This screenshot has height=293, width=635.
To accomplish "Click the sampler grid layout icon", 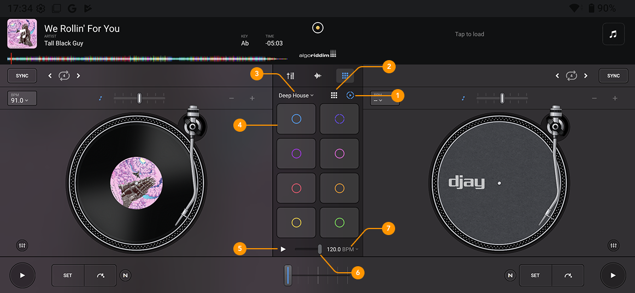I will (334, 95).
